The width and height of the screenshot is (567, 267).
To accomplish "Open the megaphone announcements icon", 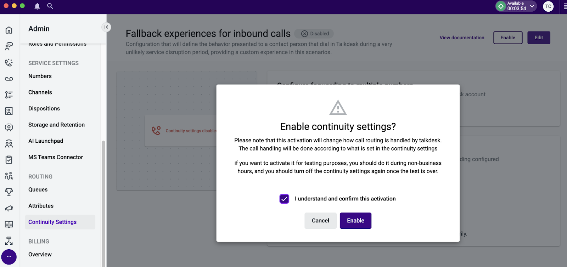I will (x=9, y=208).
